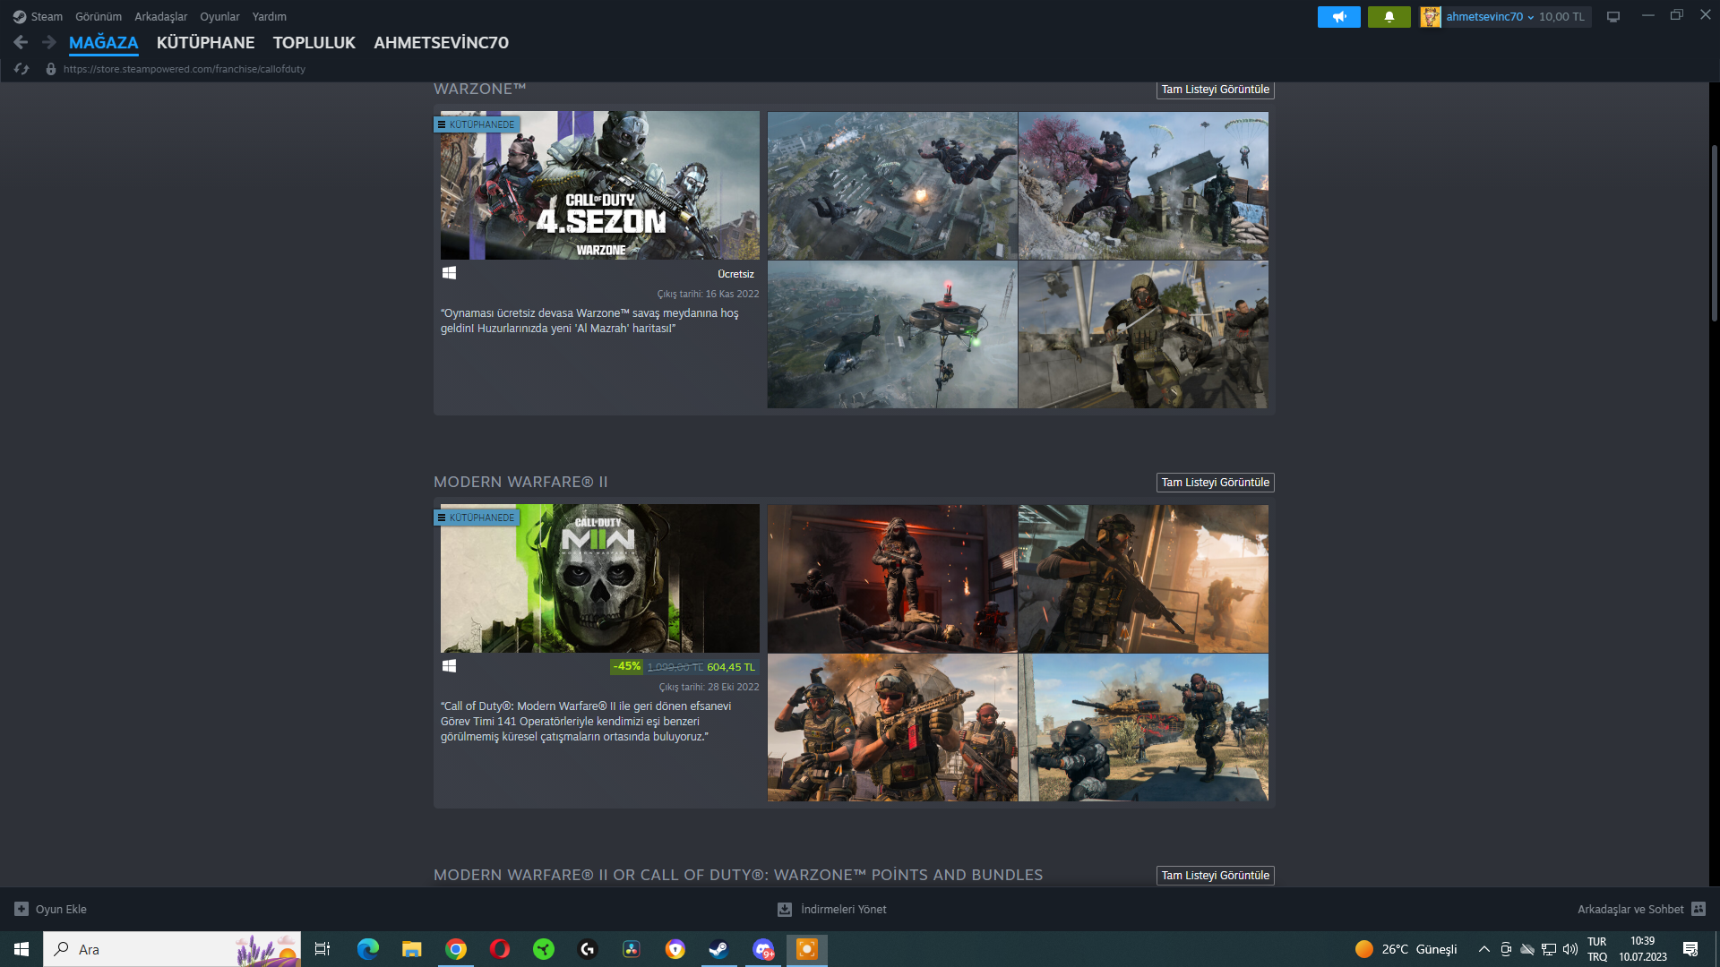View full list for Points and Bundles
The width and height of the screenshot is (1720, 967).
pos(1215,876)
